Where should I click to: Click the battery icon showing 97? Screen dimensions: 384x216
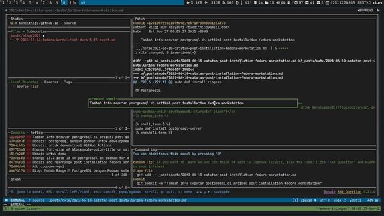[295, 2]
